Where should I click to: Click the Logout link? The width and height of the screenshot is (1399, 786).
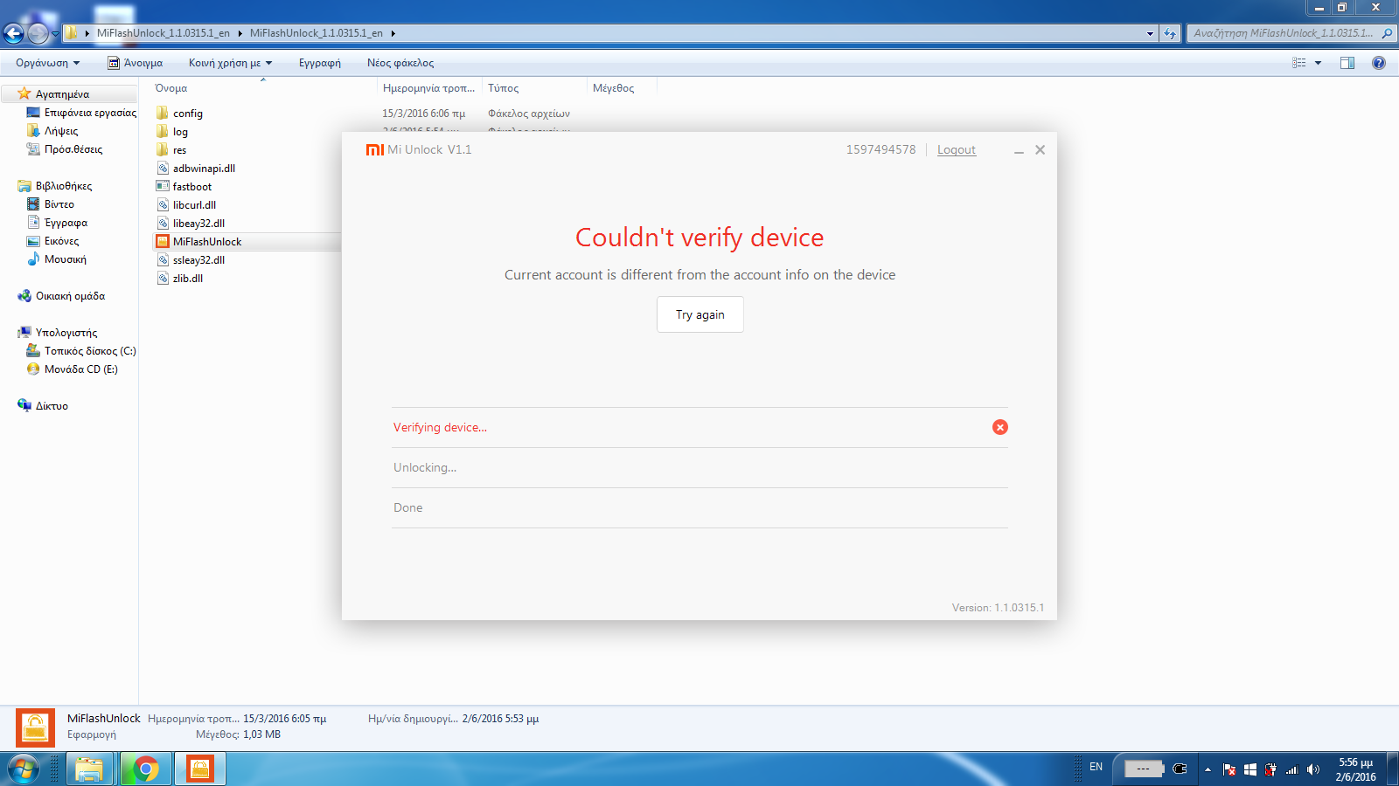pos(956,150)
